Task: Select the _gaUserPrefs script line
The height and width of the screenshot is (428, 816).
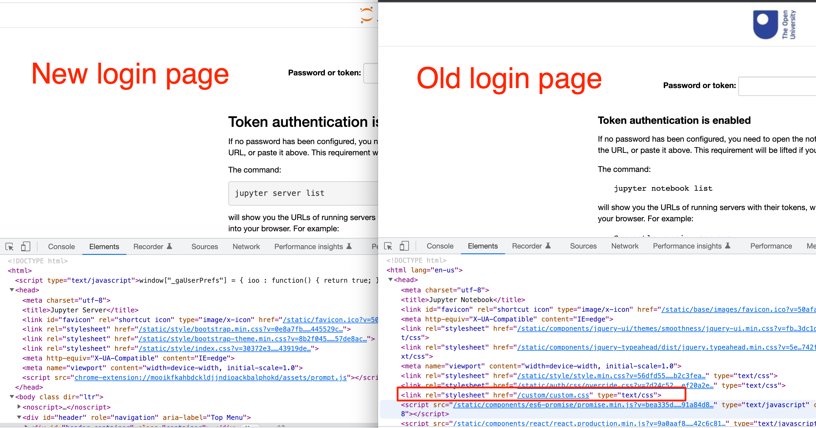Action: 196,280
